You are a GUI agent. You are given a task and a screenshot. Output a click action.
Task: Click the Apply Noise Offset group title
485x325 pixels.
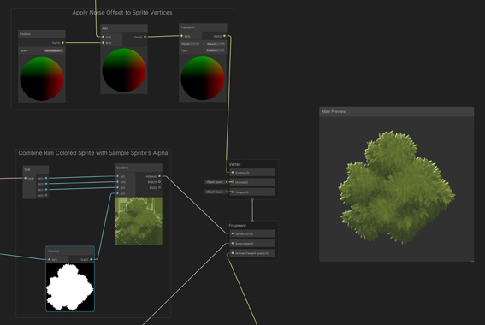click(x=122, y=13)
